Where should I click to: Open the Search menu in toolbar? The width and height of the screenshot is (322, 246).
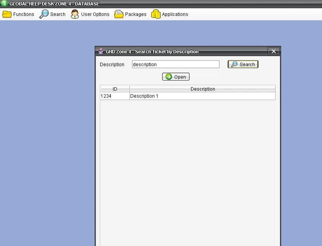52,14
